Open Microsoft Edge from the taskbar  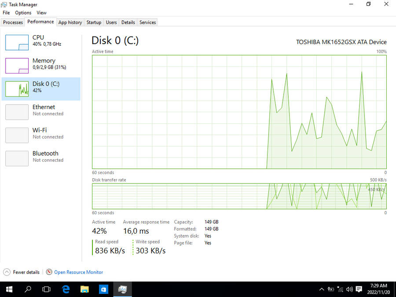pyautogui.click(x=66, y=289)
